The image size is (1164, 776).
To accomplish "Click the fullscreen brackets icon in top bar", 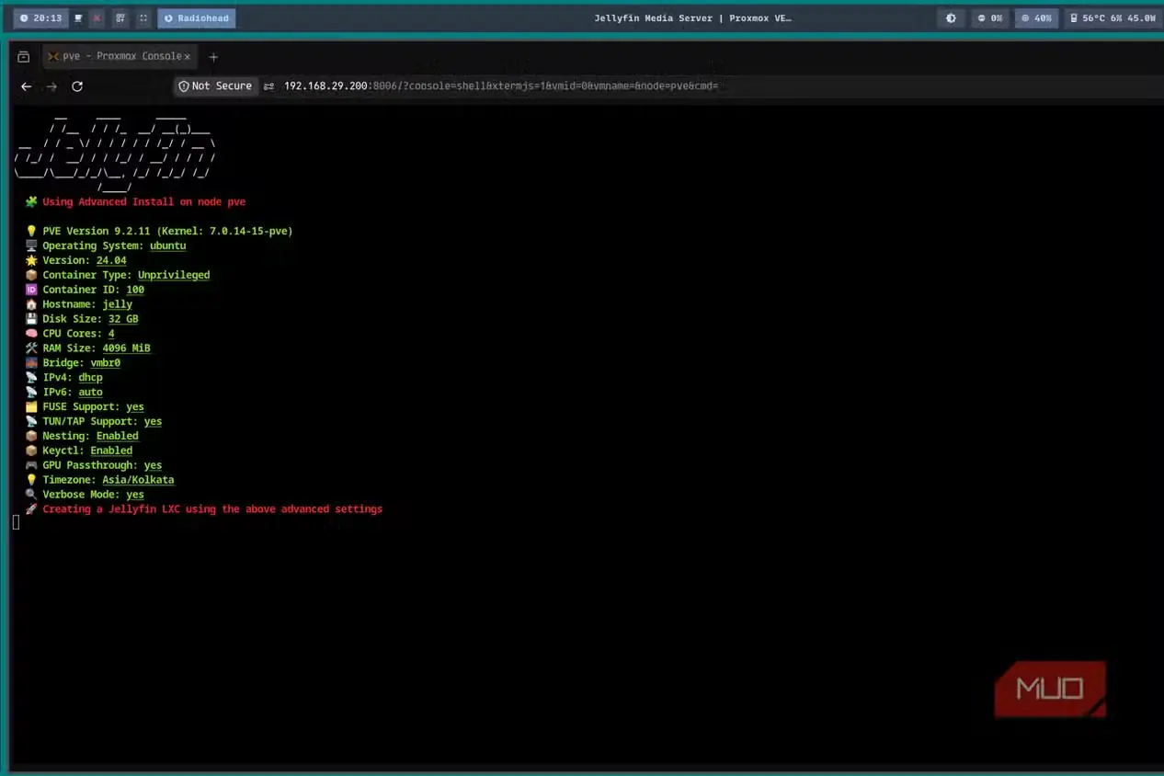I will coord(143,18).
